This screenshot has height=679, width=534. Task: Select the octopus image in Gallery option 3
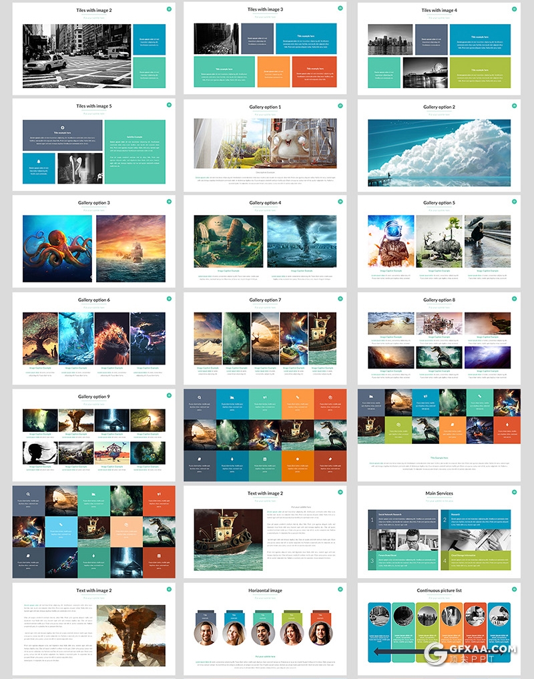(x=57, y=248)
